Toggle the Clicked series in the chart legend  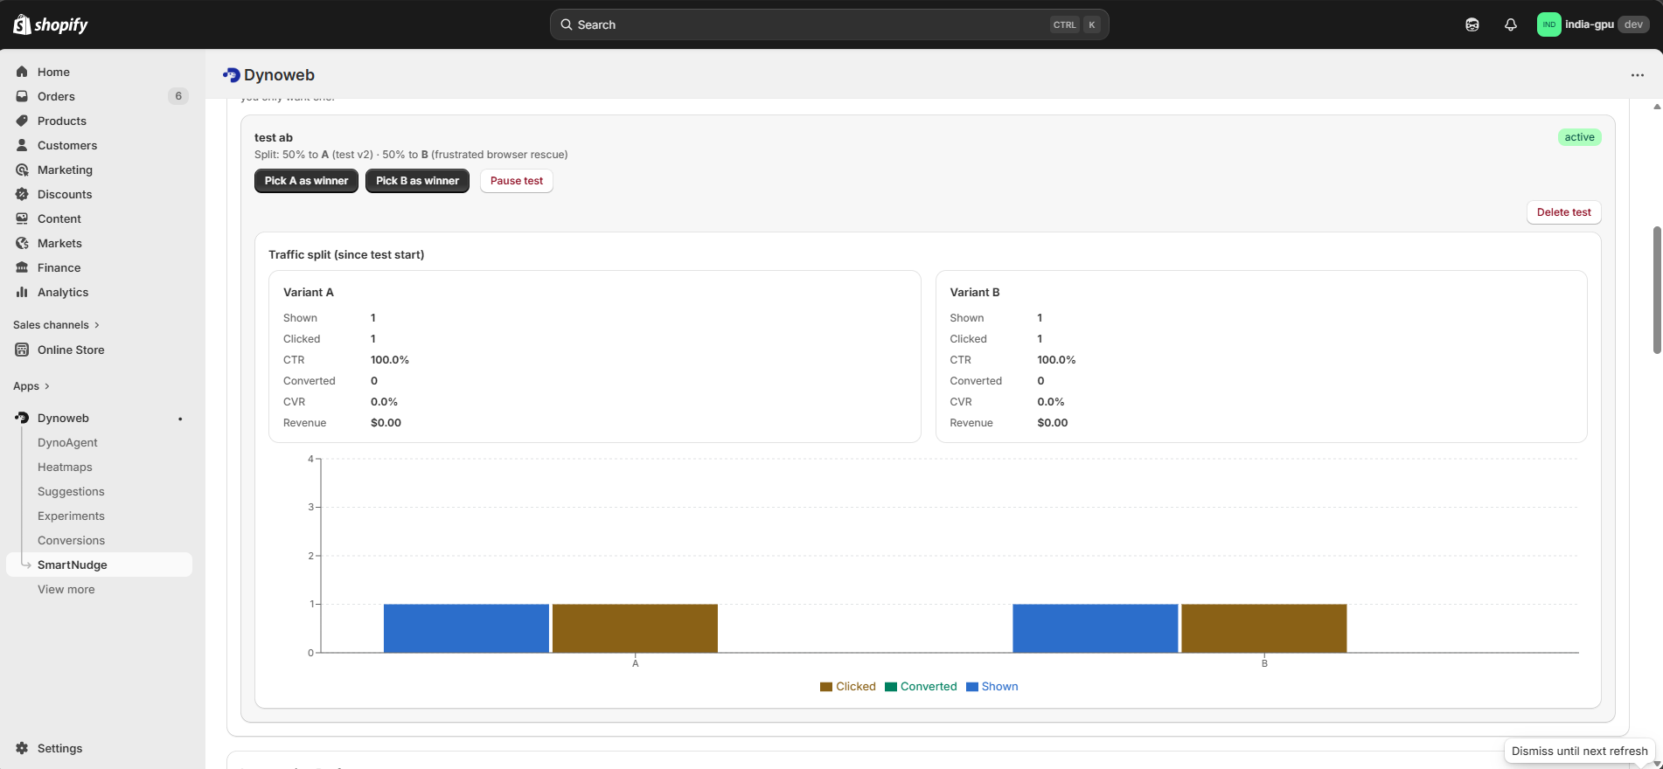[x=847, y=687]
